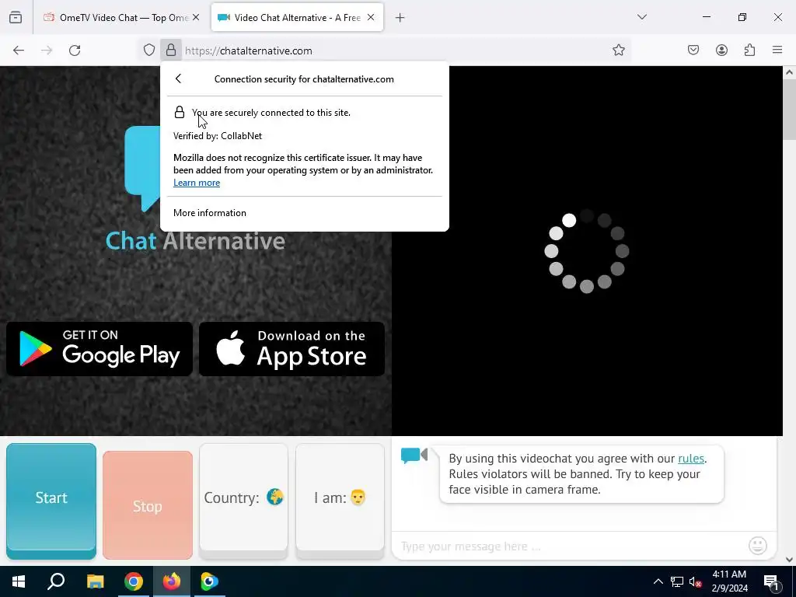Click the video camera icon beside notice
Screen dimensions: 796x597
(x=414, y=456)
